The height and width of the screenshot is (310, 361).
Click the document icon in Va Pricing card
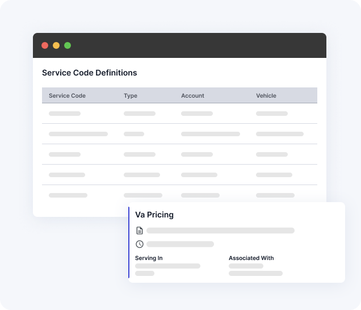140,231
